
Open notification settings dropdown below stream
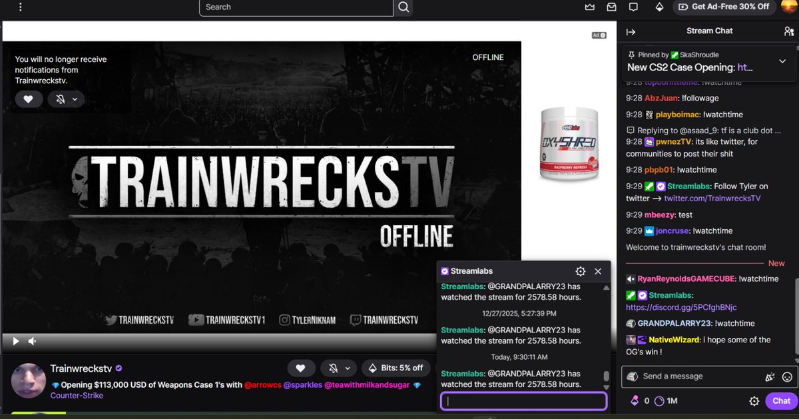(x=338, y=368)
